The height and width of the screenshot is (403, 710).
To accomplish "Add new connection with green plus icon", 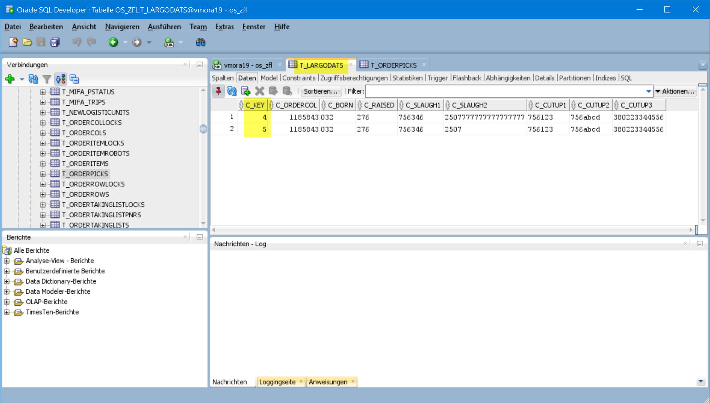I will (x=10, y=79).
